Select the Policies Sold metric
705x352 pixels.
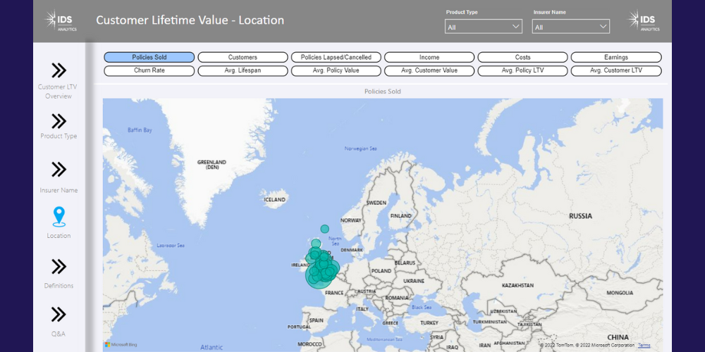[x=149, y=57]
